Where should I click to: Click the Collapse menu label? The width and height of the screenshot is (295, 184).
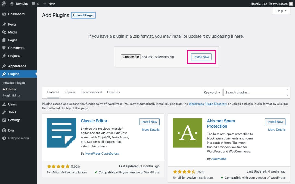pos(19,138)
